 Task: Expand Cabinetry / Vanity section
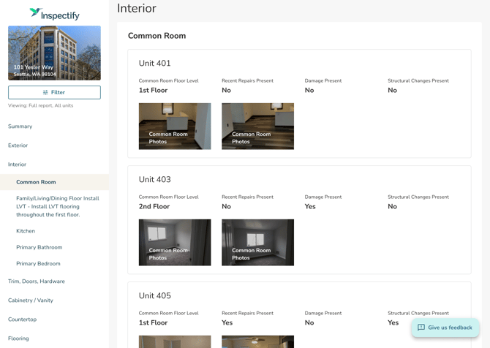[x=31, y=300]
